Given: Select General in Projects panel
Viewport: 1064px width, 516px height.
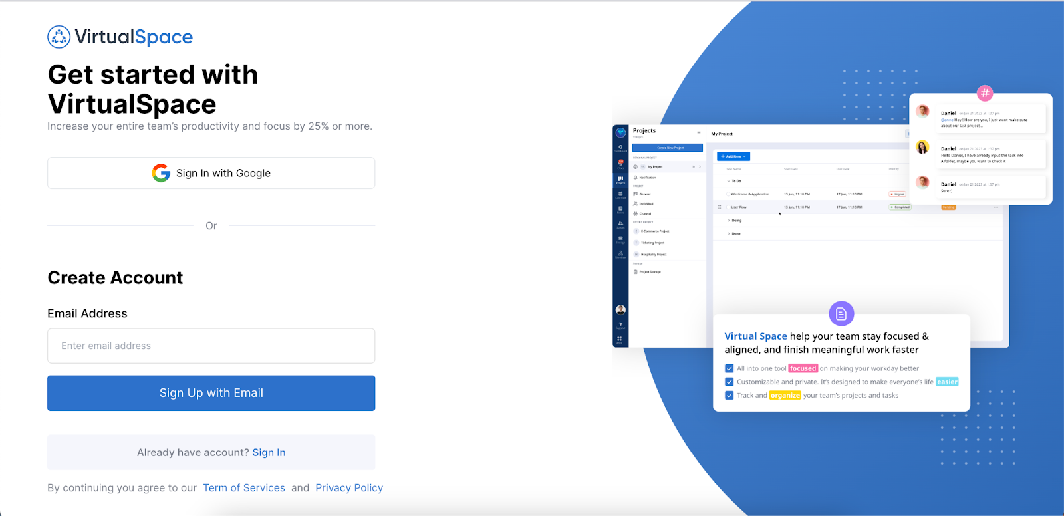Looking at the screenshot, I should point(642,194).
